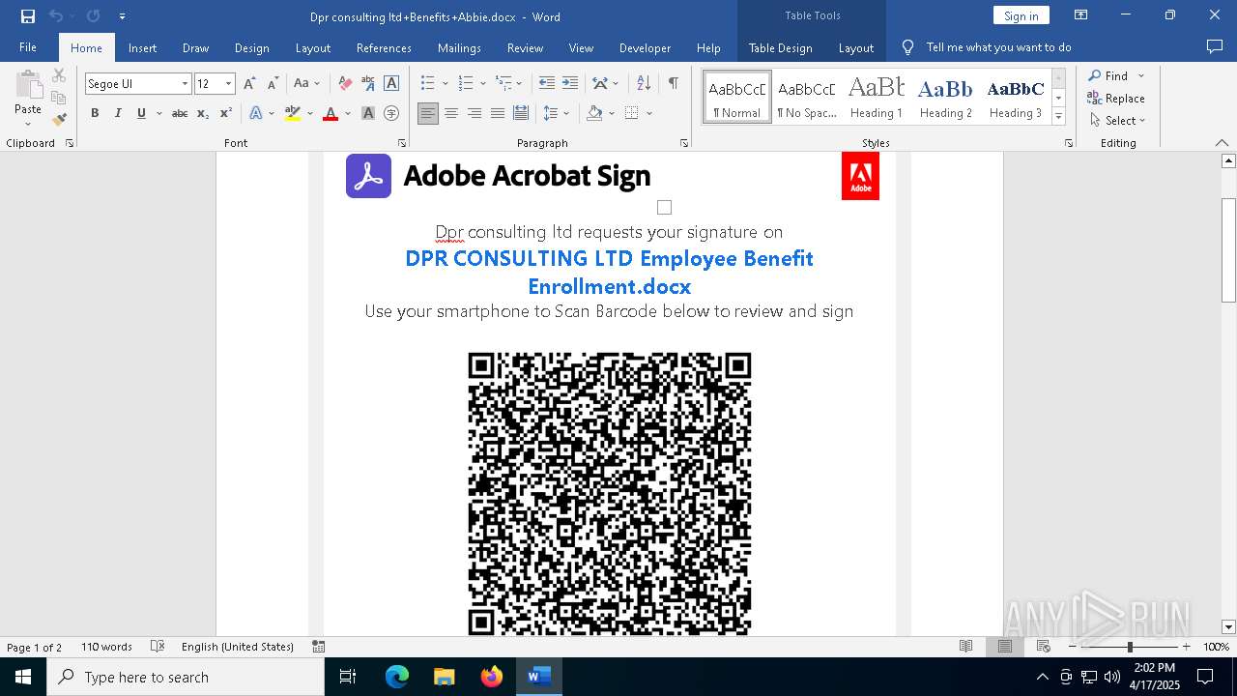The width and height of the screenshot is (1237, 696).
Task: Apply strikethrough formatting
Action: [x=180, y=113]
